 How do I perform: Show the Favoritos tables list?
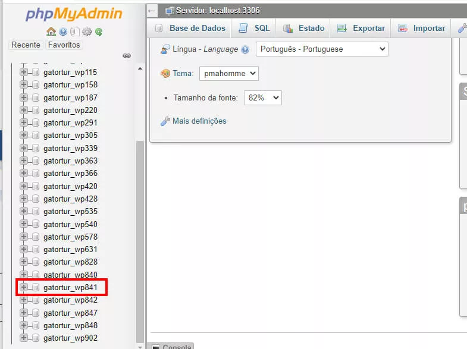tap(64, 45)
